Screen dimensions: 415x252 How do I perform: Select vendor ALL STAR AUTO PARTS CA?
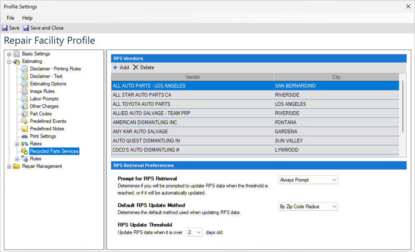[255, 95]
